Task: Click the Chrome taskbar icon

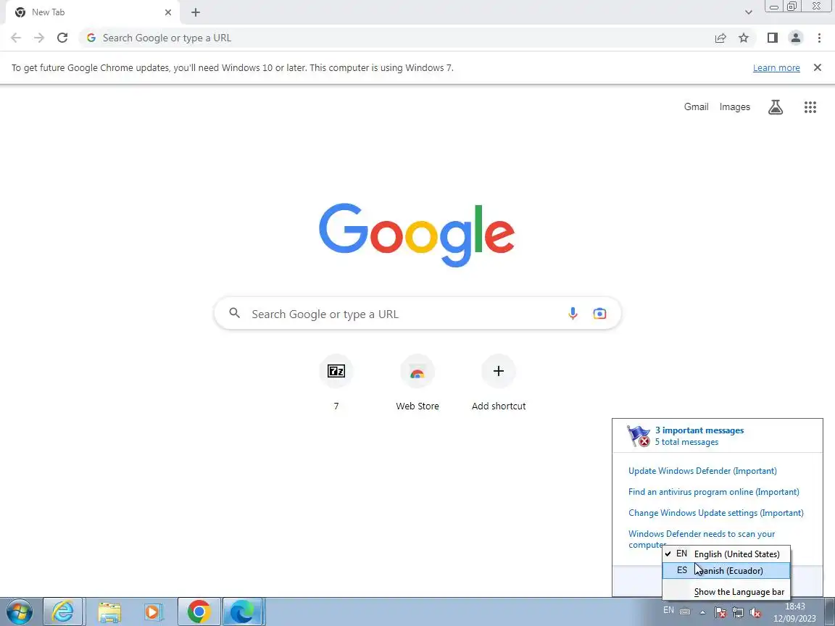Action: click(199, 612)
